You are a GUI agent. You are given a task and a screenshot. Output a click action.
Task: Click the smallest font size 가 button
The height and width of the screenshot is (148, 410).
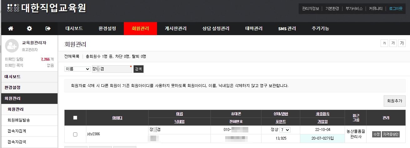click(383, 43)
